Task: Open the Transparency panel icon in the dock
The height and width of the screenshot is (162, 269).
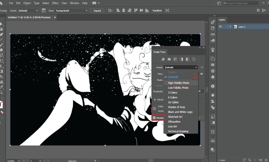Action: [213, 150]
